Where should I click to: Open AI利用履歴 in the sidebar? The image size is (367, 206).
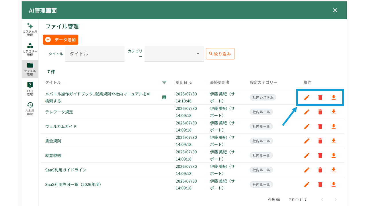[x=30, y=108]
